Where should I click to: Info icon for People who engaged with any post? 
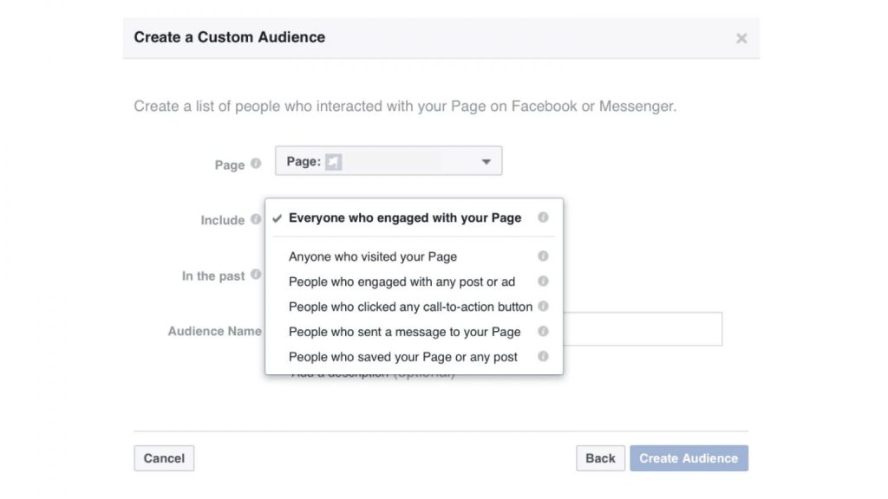pos(543,282)
